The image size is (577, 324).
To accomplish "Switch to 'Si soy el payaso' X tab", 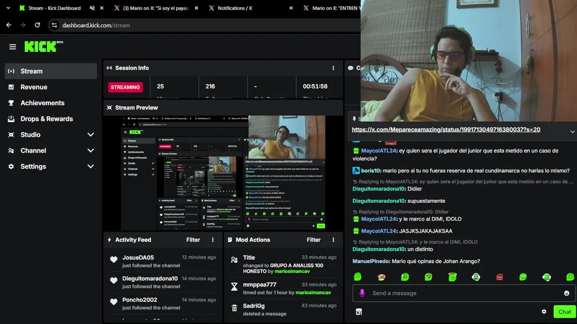I will 156,8.
